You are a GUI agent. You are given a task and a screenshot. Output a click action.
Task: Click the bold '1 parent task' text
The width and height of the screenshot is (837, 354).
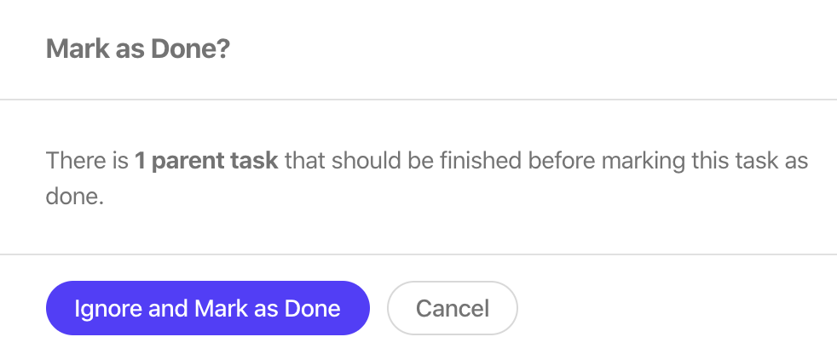[x=206, y=161]
